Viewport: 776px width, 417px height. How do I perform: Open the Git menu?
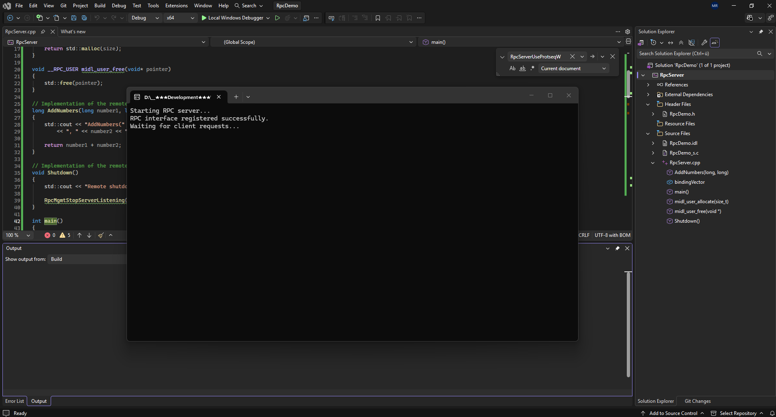pyautogui.click(x=63, y=6)
